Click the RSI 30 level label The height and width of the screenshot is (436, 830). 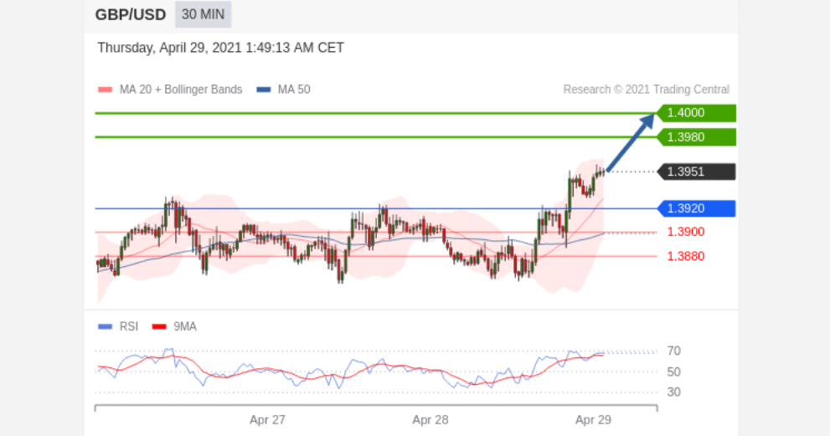click(x=674, y=392)
